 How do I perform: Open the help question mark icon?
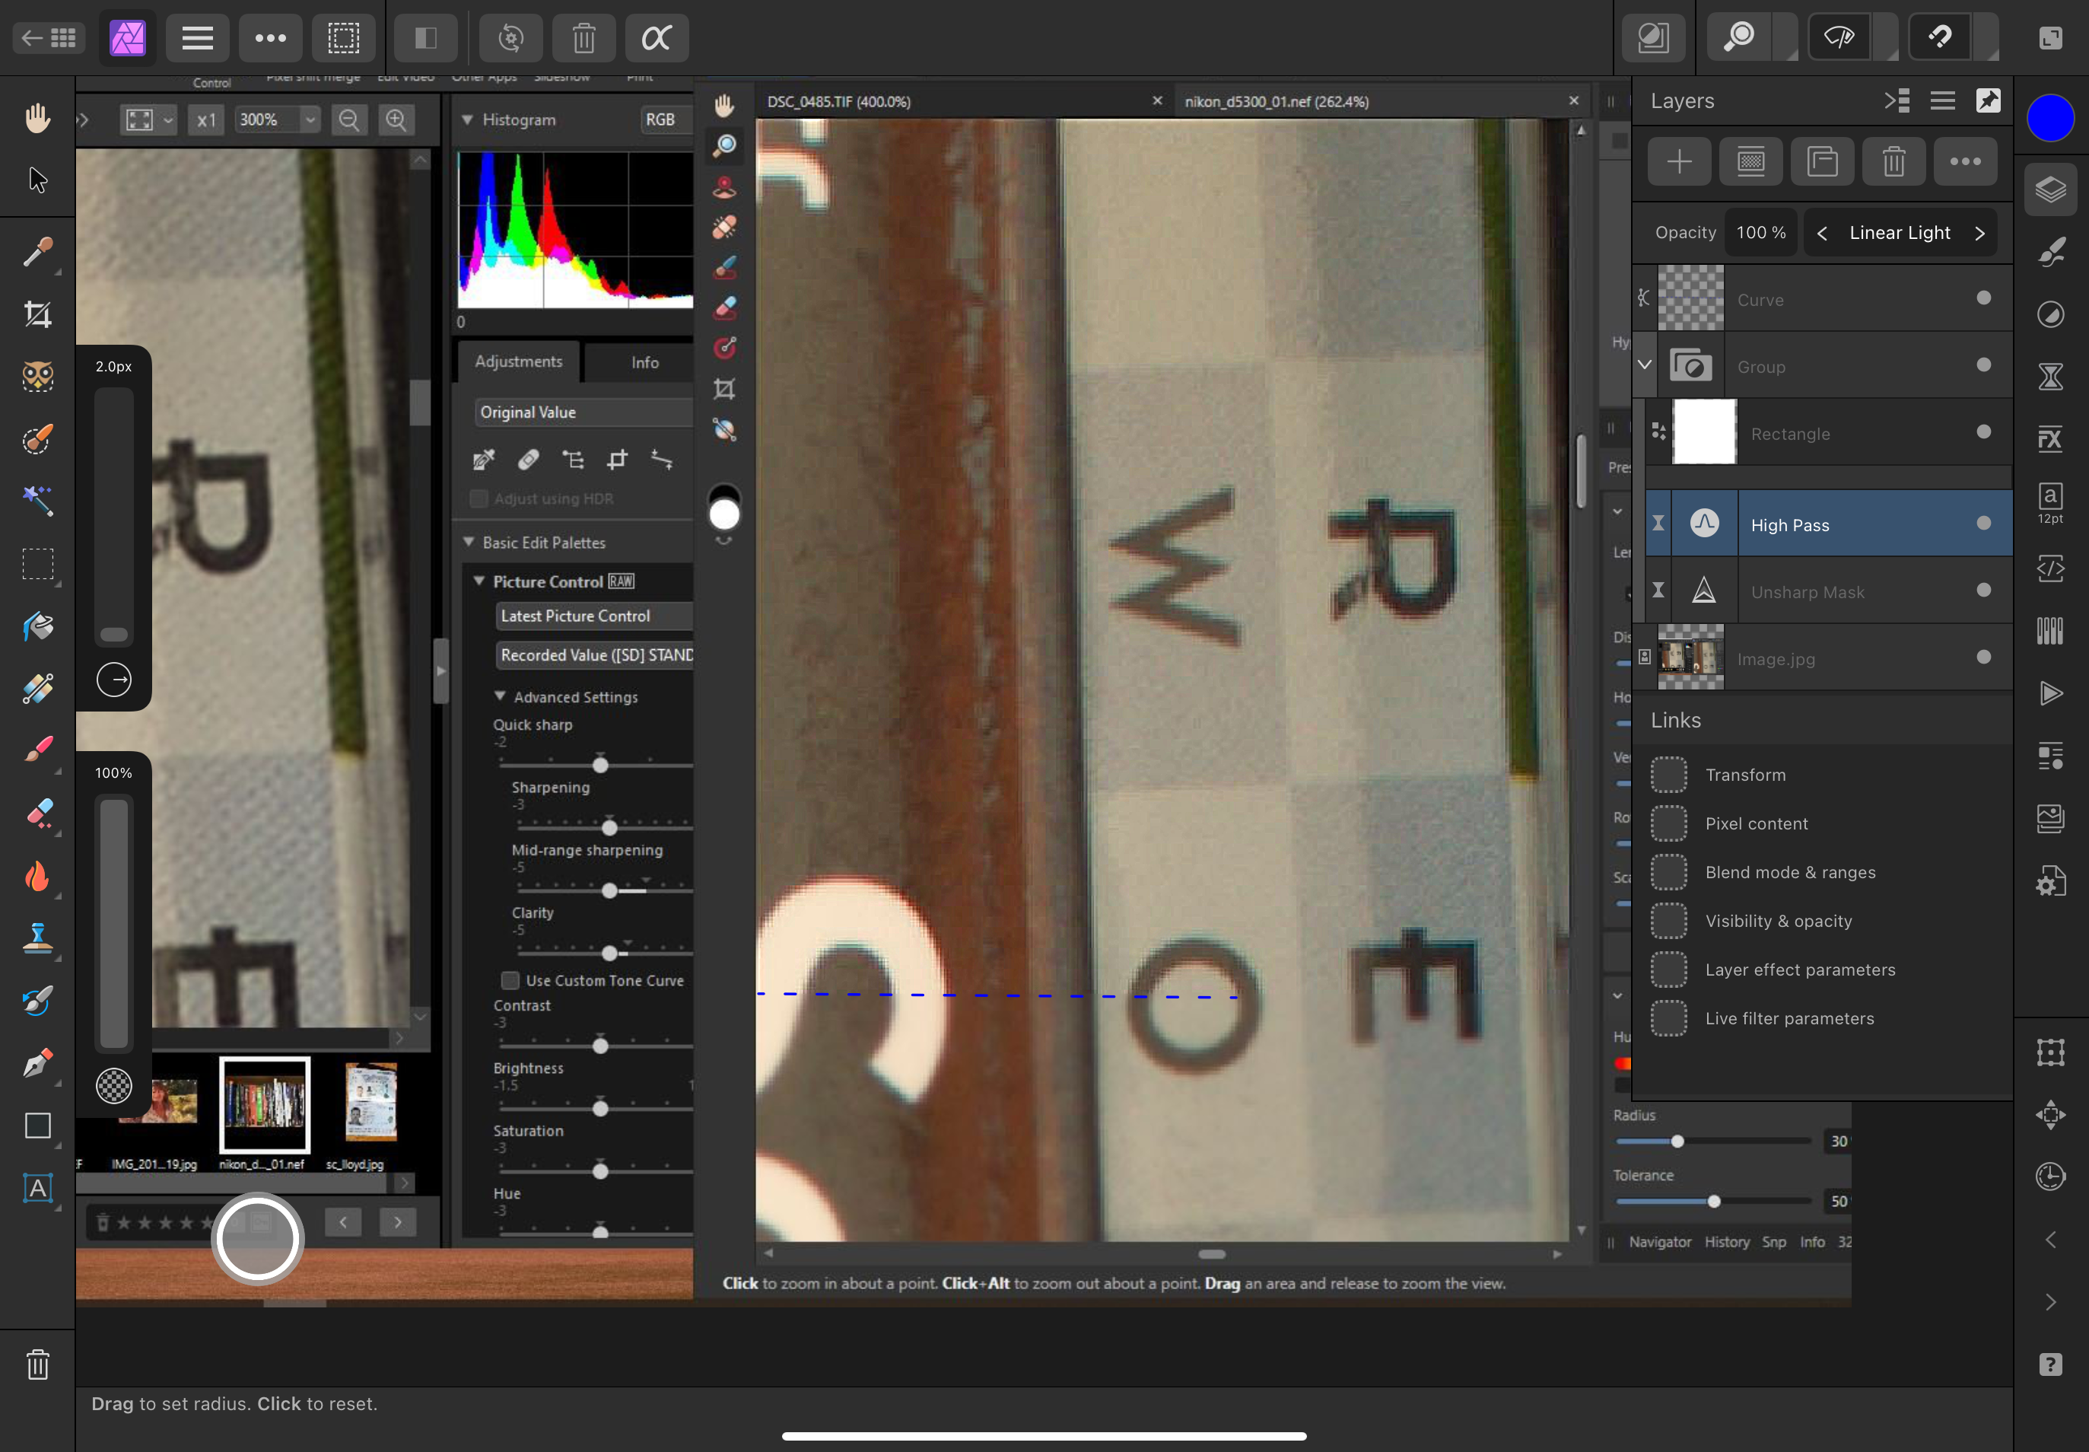[2050, 1364]
